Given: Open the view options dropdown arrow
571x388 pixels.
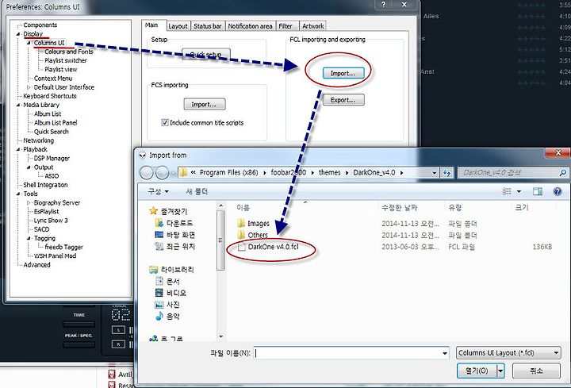Looking at the screenshot, I should [x=519, y=191].
